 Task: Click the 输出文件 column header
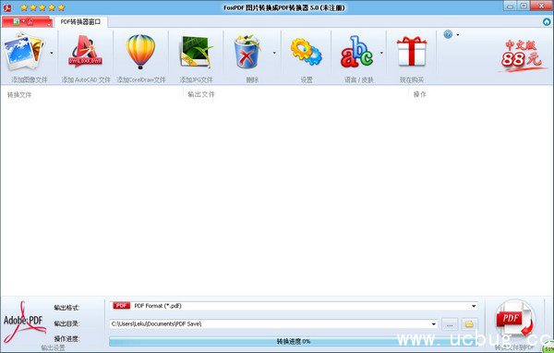(201, 94)
